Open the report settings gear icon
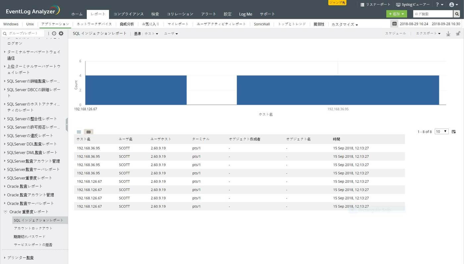 61,33
